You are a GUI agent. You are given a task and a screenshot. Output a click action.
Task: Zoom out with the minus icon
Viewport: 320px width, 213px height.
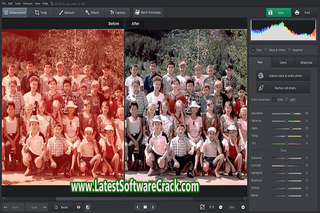pos(221,207)
